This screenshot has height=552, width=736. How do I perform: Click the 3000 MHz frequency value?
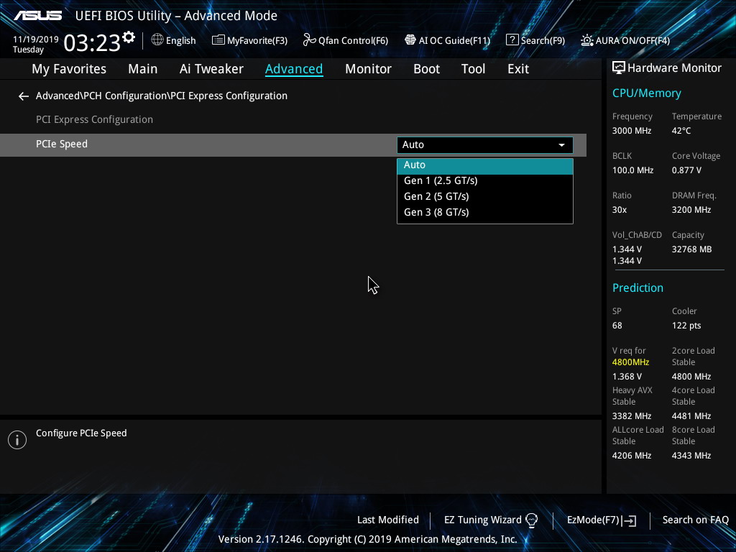631,131
